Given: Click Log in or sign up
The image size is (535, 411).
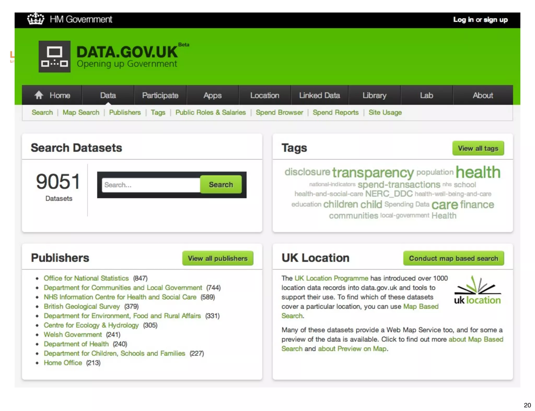Looking at the screenshot, I should point(480,20).
